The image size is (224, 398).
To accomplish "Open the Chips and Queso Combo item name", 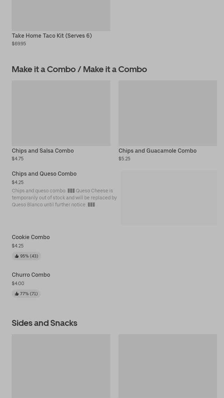I will (x=44, y=174).
